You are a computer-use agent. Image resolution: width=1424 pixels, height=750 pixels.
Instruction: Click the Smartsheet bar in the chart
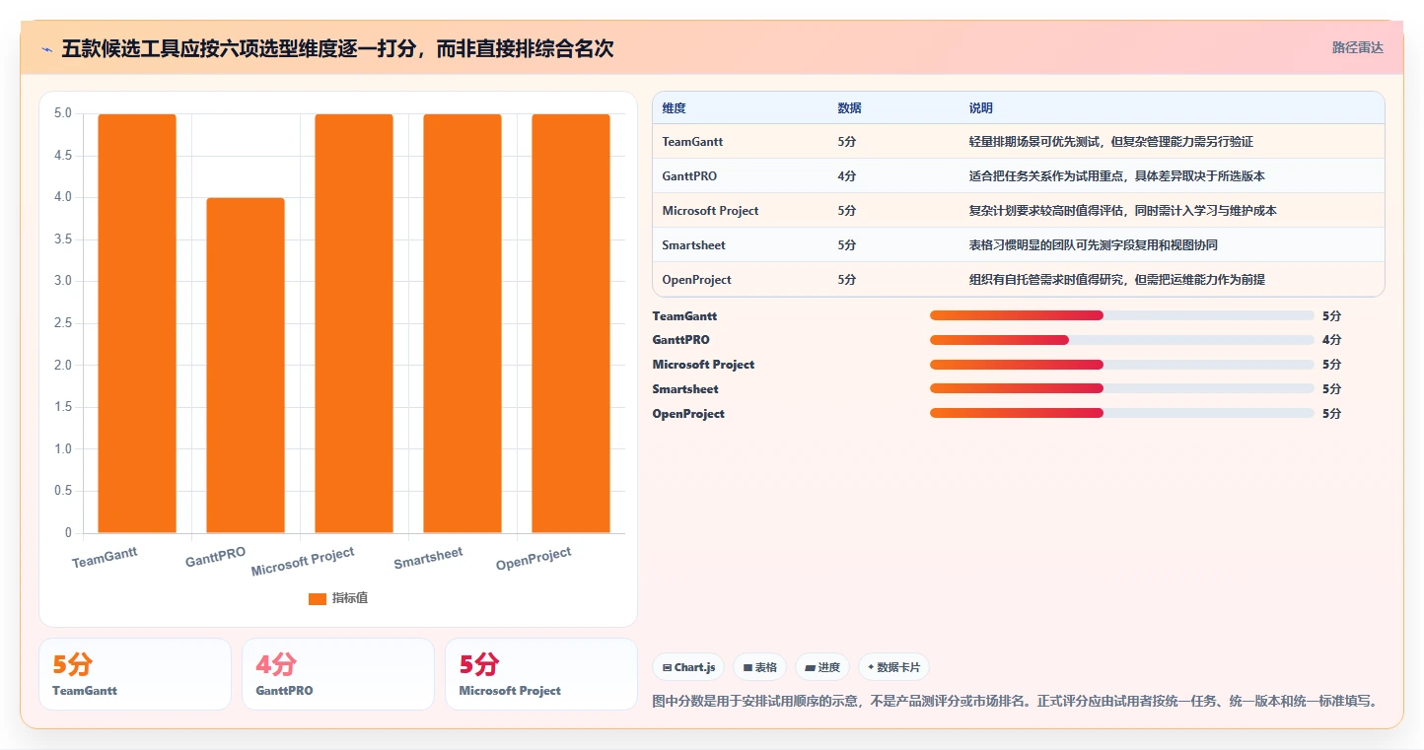point(463,323)
